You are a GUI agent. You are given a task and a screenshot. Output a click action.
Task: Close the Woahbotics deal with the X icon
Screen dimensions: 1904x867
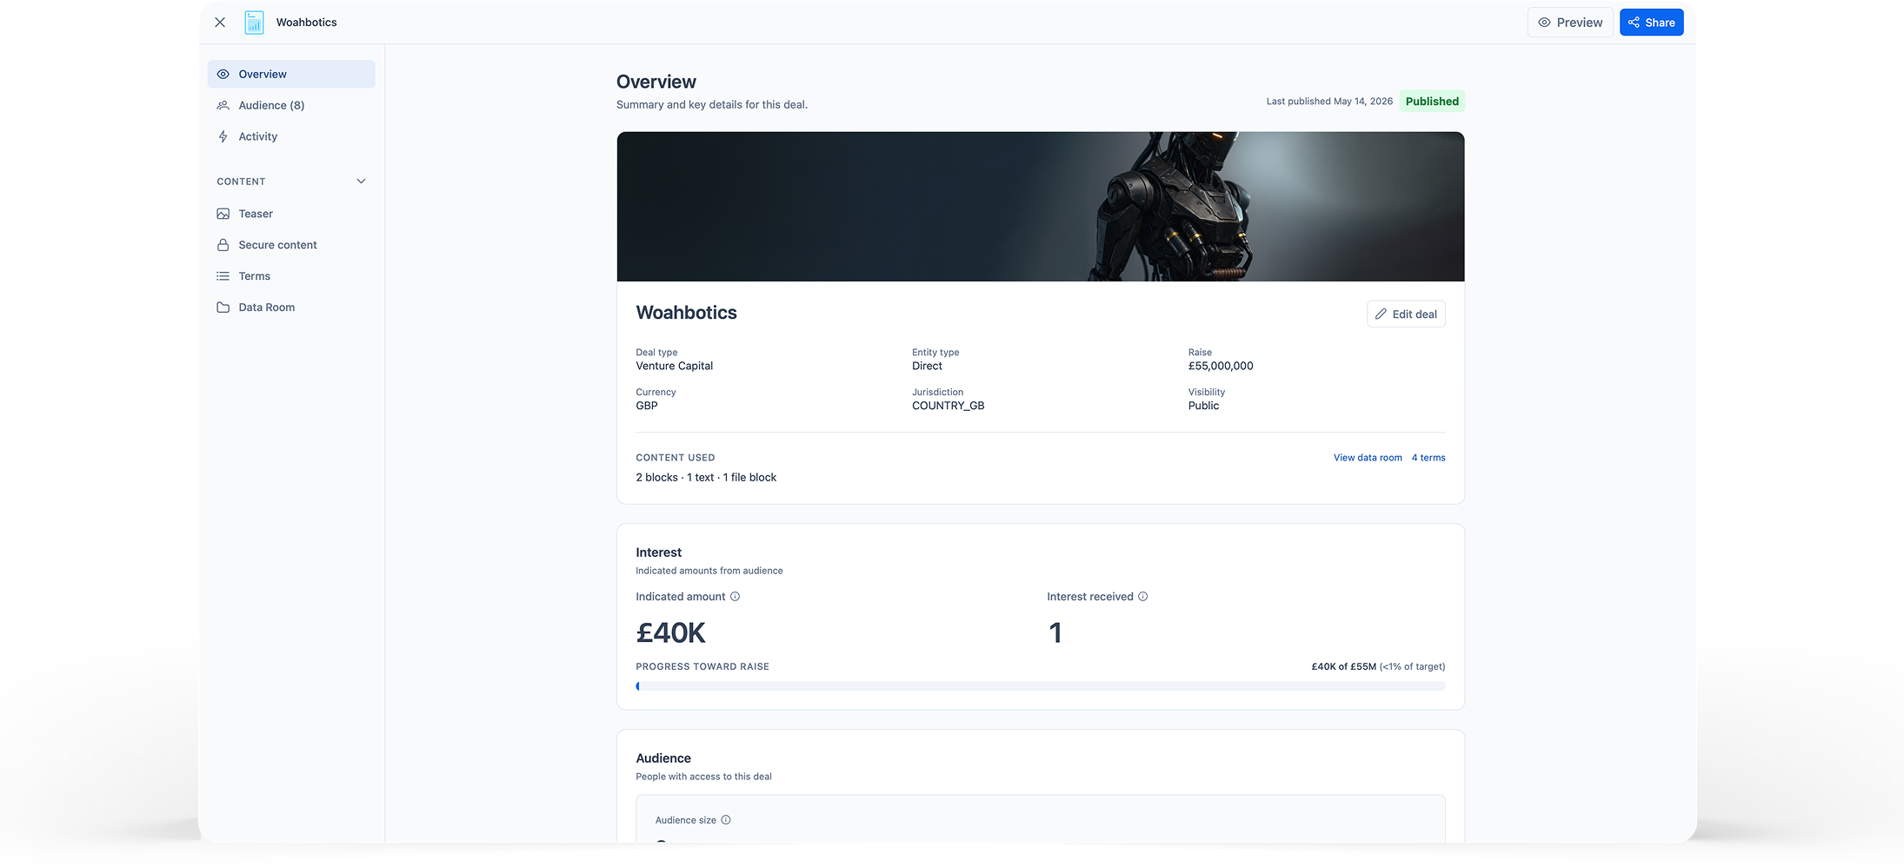pyautogui.click(x=220, y=23)
